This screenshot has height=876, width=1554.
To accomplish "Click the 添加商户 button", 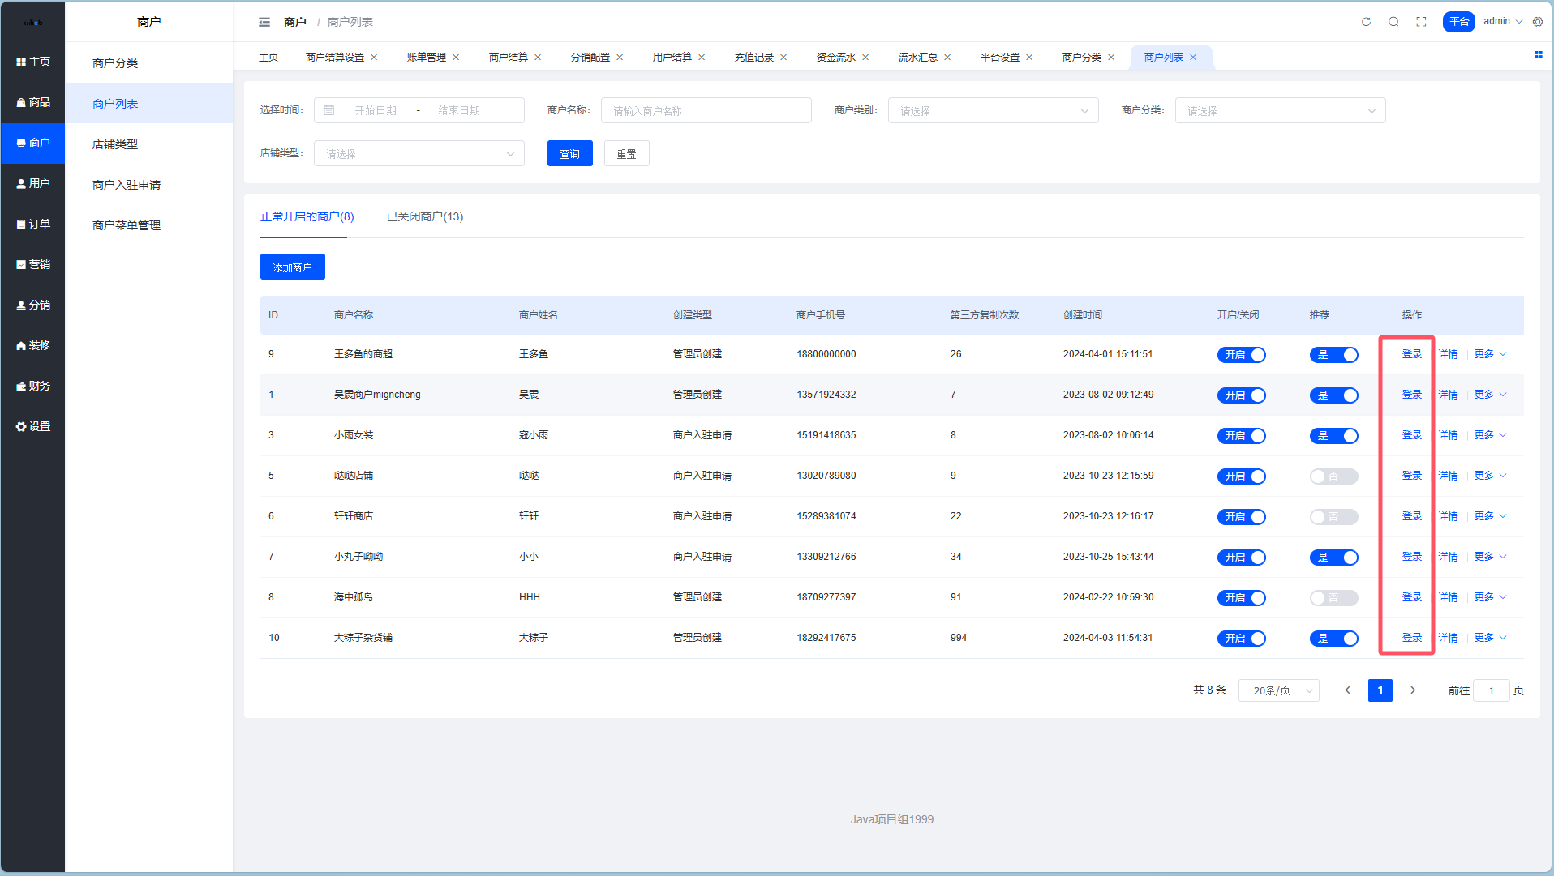I will click(x=292, y=267).
